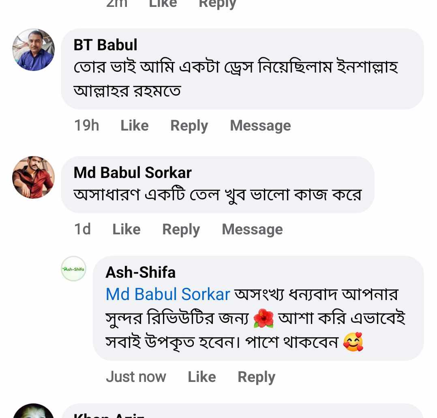The height and width of the screenshot is (418, 437).
Task: Tap the Just now timestamp
Action: (x=136, y=377)
